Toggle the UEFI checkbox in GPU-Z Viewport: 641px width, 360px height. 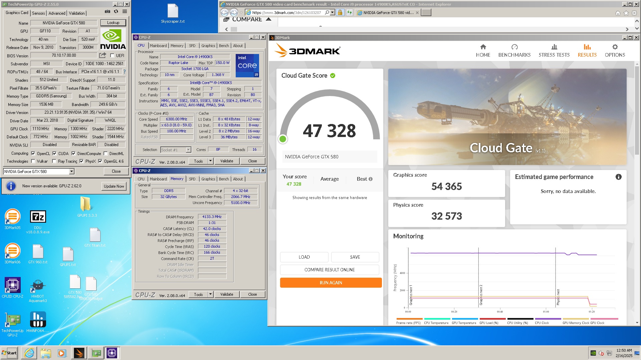pos(112,56)
